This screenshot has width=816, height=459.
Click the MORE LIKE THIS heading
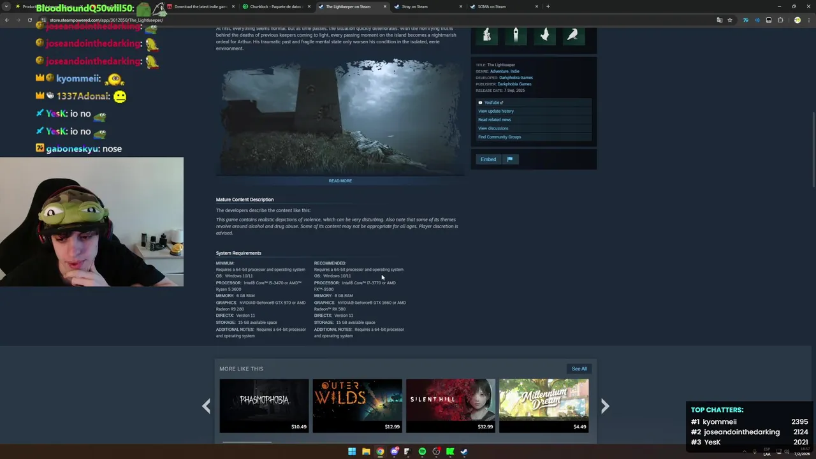click(x=241, y=368)
